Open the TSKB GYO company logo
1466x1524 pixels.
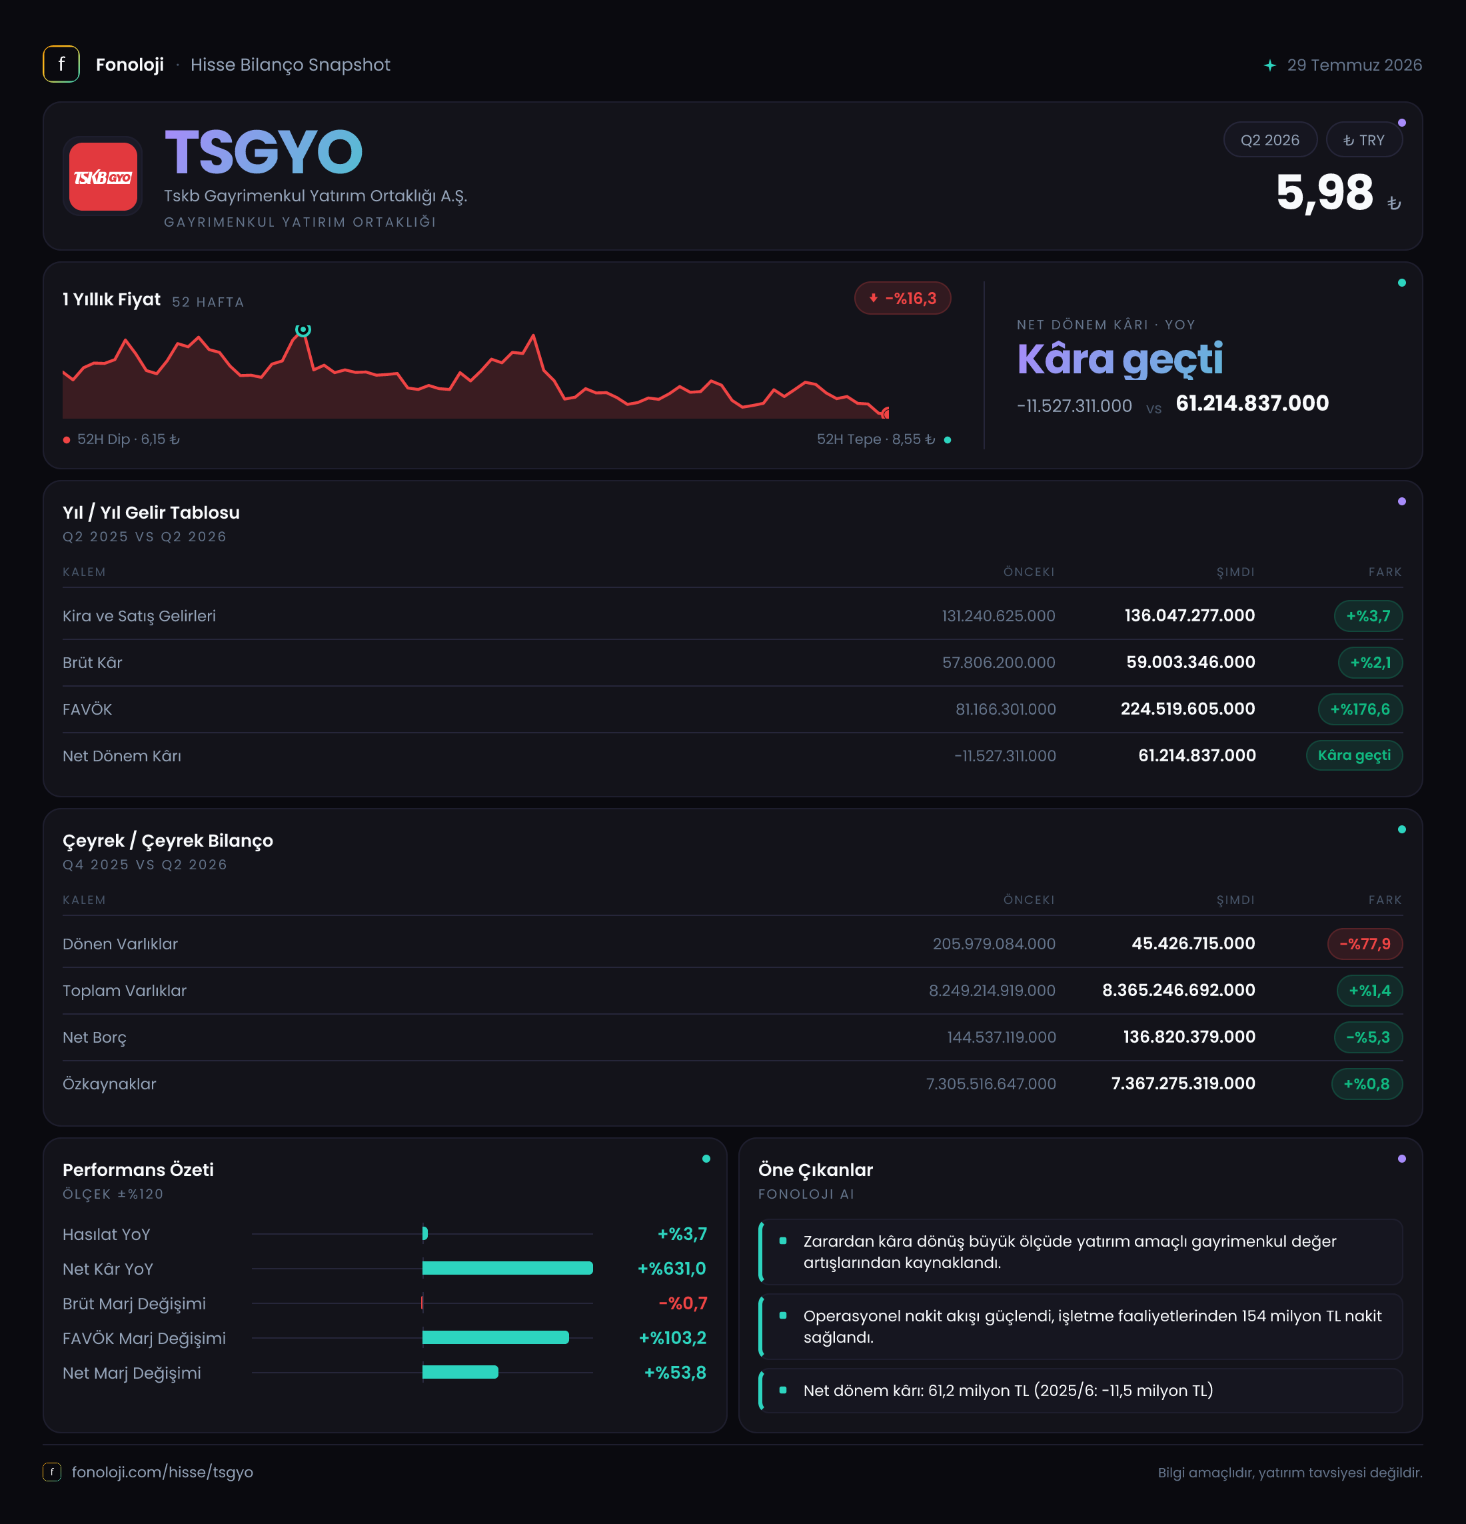click(103, 177)
